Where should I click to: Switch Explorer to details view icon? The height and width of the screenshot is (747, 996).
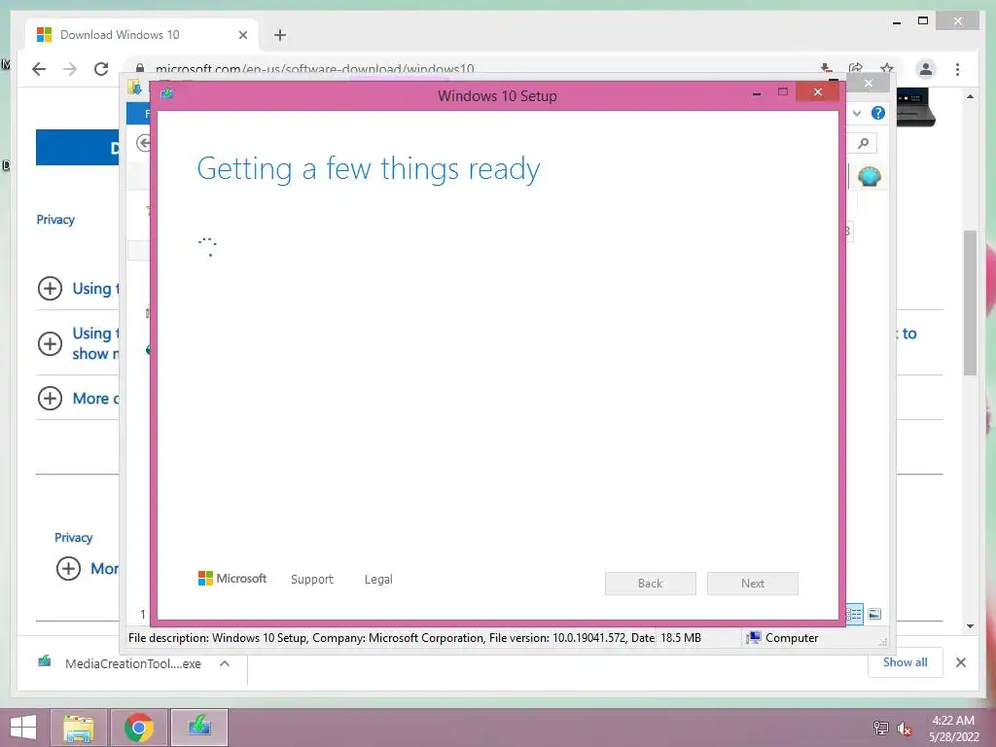point(854,614)
